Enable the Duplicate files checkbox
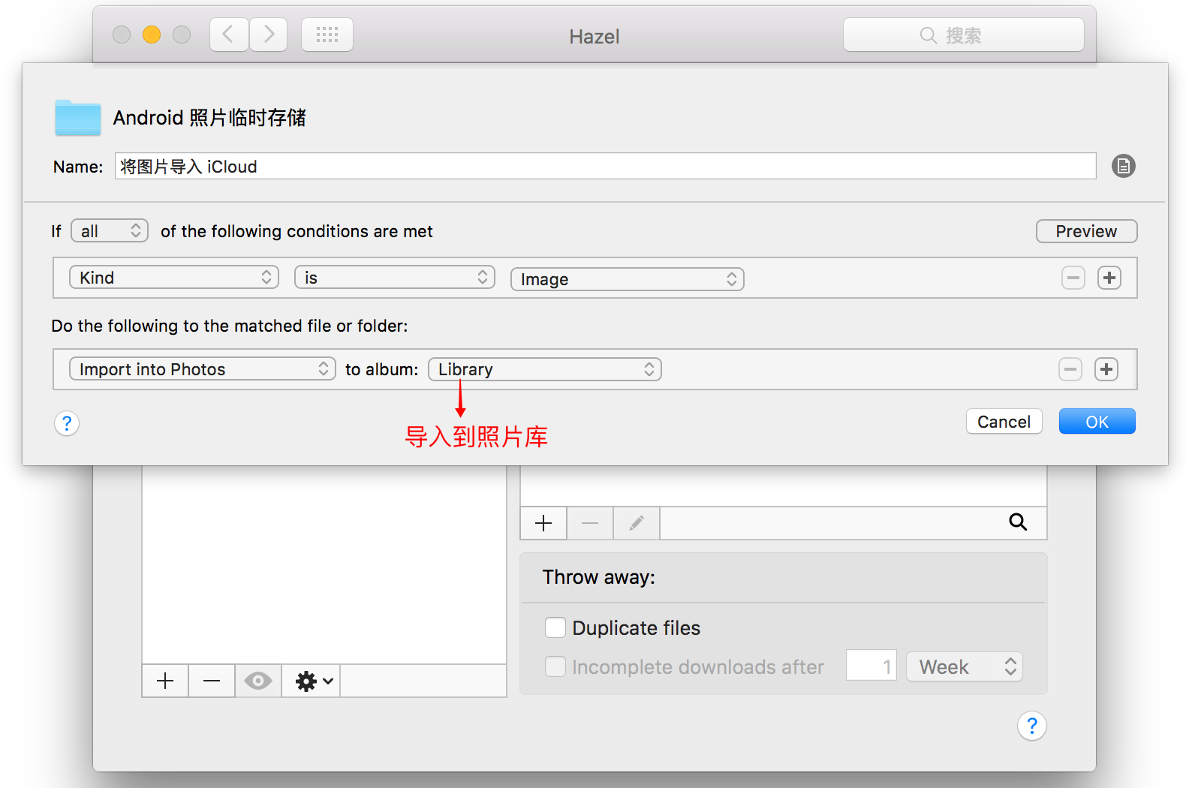Image resolution: width=1186 pixels, height=788 pixels. pos(555,627)
